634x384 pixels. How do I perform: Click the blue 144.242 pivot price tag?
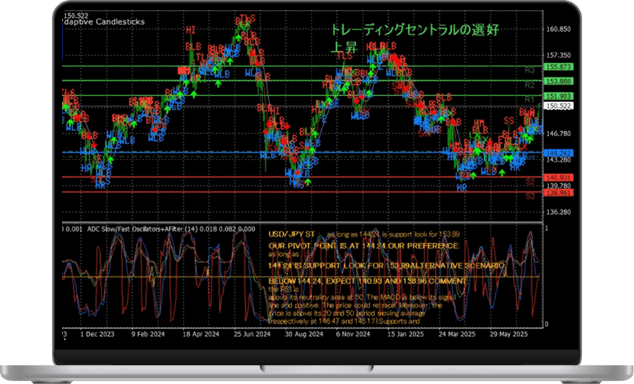558,152
